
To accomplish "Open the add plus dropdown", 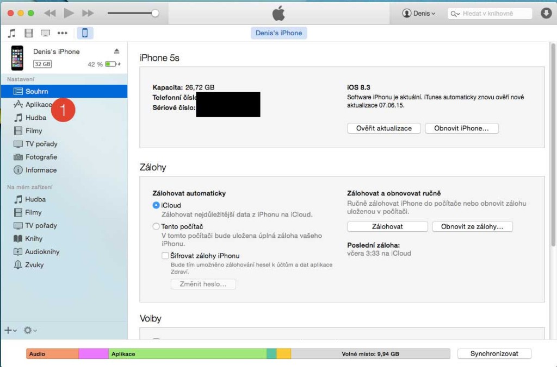I will coord(10,330).
